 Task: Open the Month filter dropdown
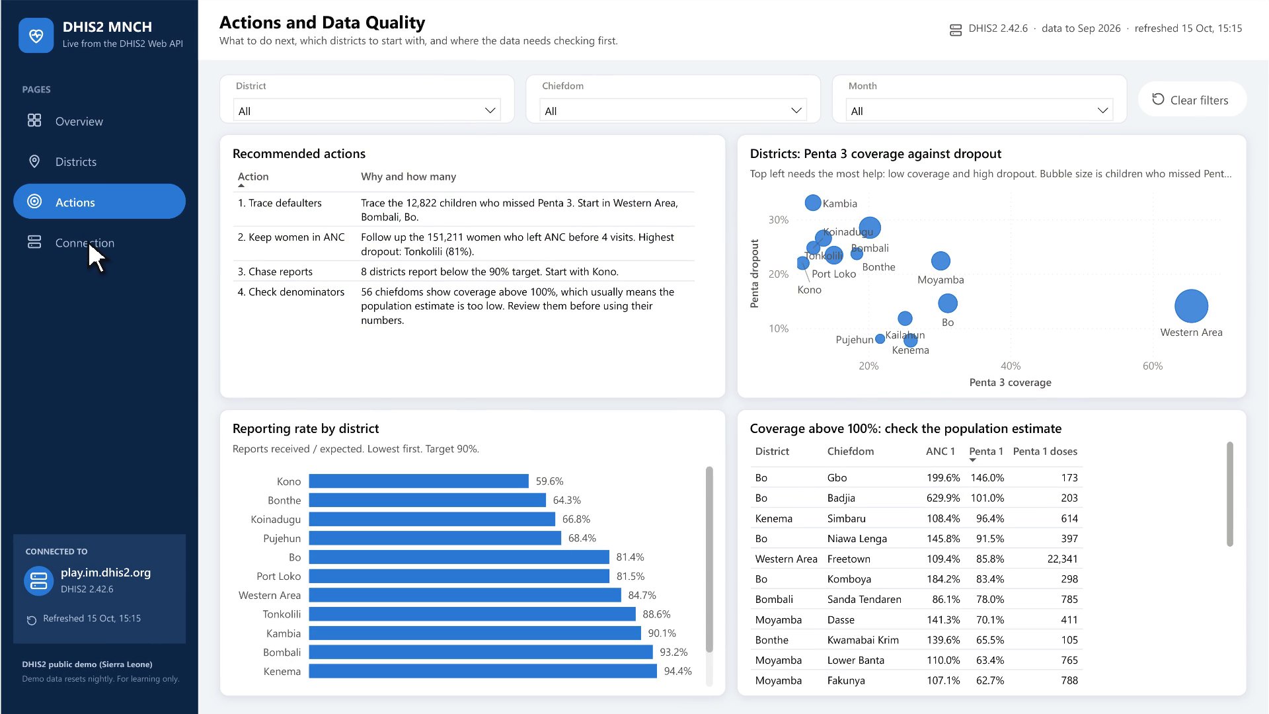pyautogui.click(x=979, y=110)
